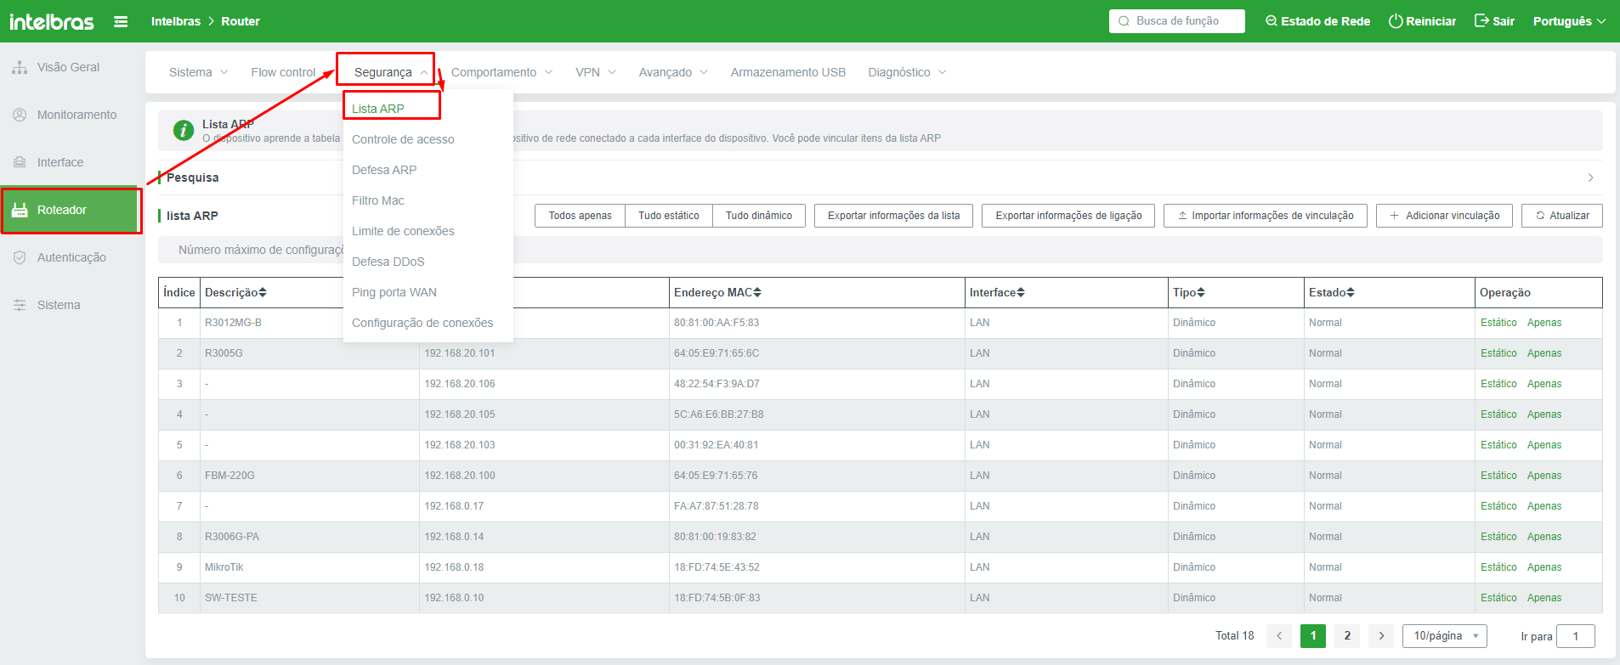Go to page 2

1347,636
